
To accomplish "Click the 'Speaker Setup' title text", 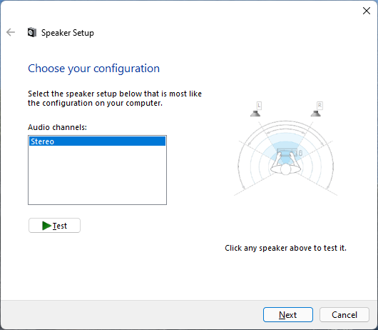I will point(68,33).
